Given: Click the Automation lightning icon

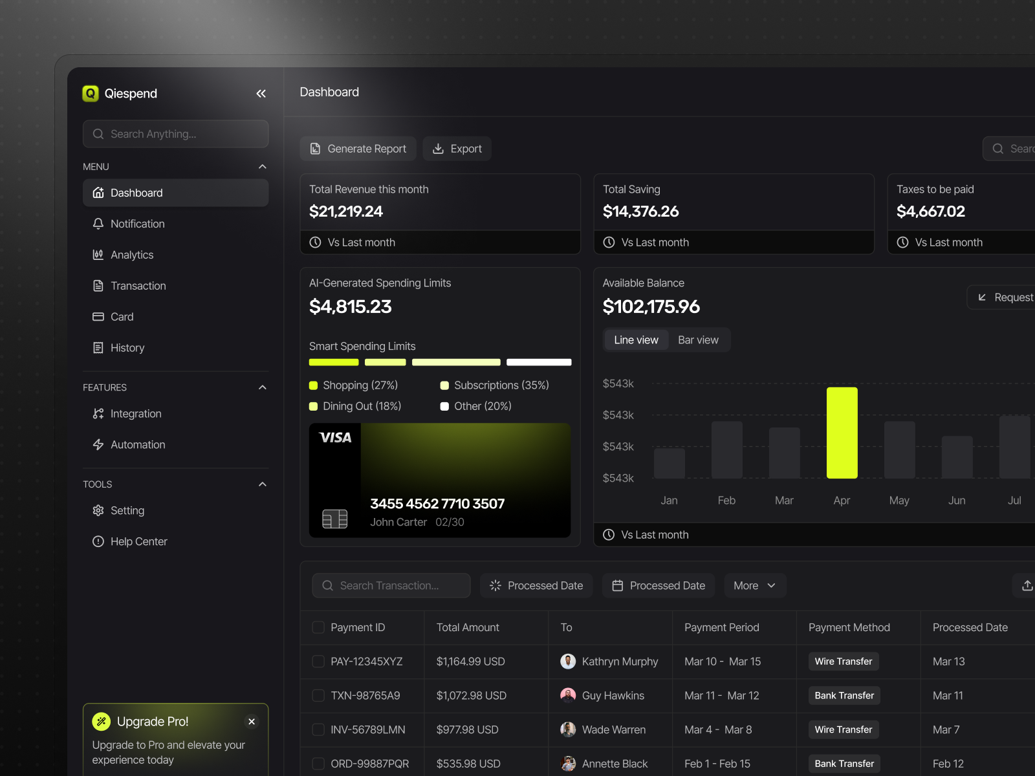Looking at the screenshot, I should (98, 444).
